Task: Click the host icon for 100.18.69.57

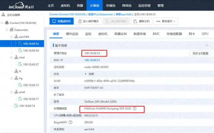Action: (20, 64)
